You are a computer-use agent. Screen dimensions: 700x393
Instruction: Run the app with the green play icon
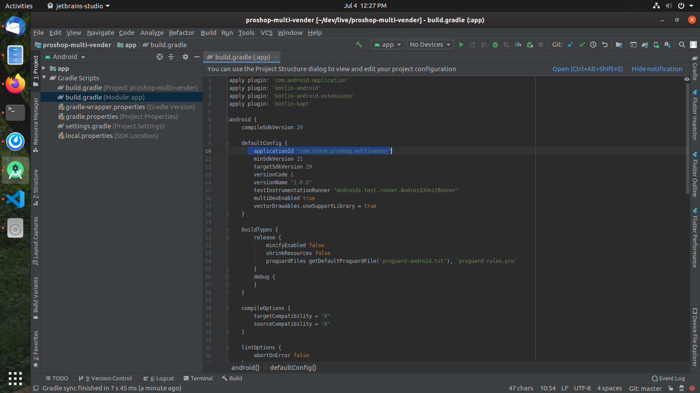(x=461, y=45)
